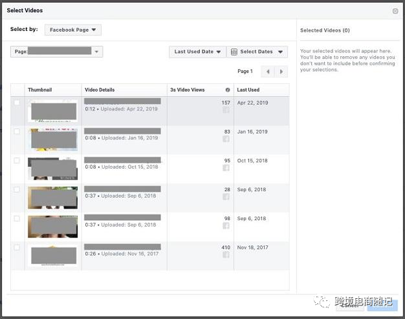Click the 3s Video Views info icon
The image size is (405, 319).
coord(228,90)
